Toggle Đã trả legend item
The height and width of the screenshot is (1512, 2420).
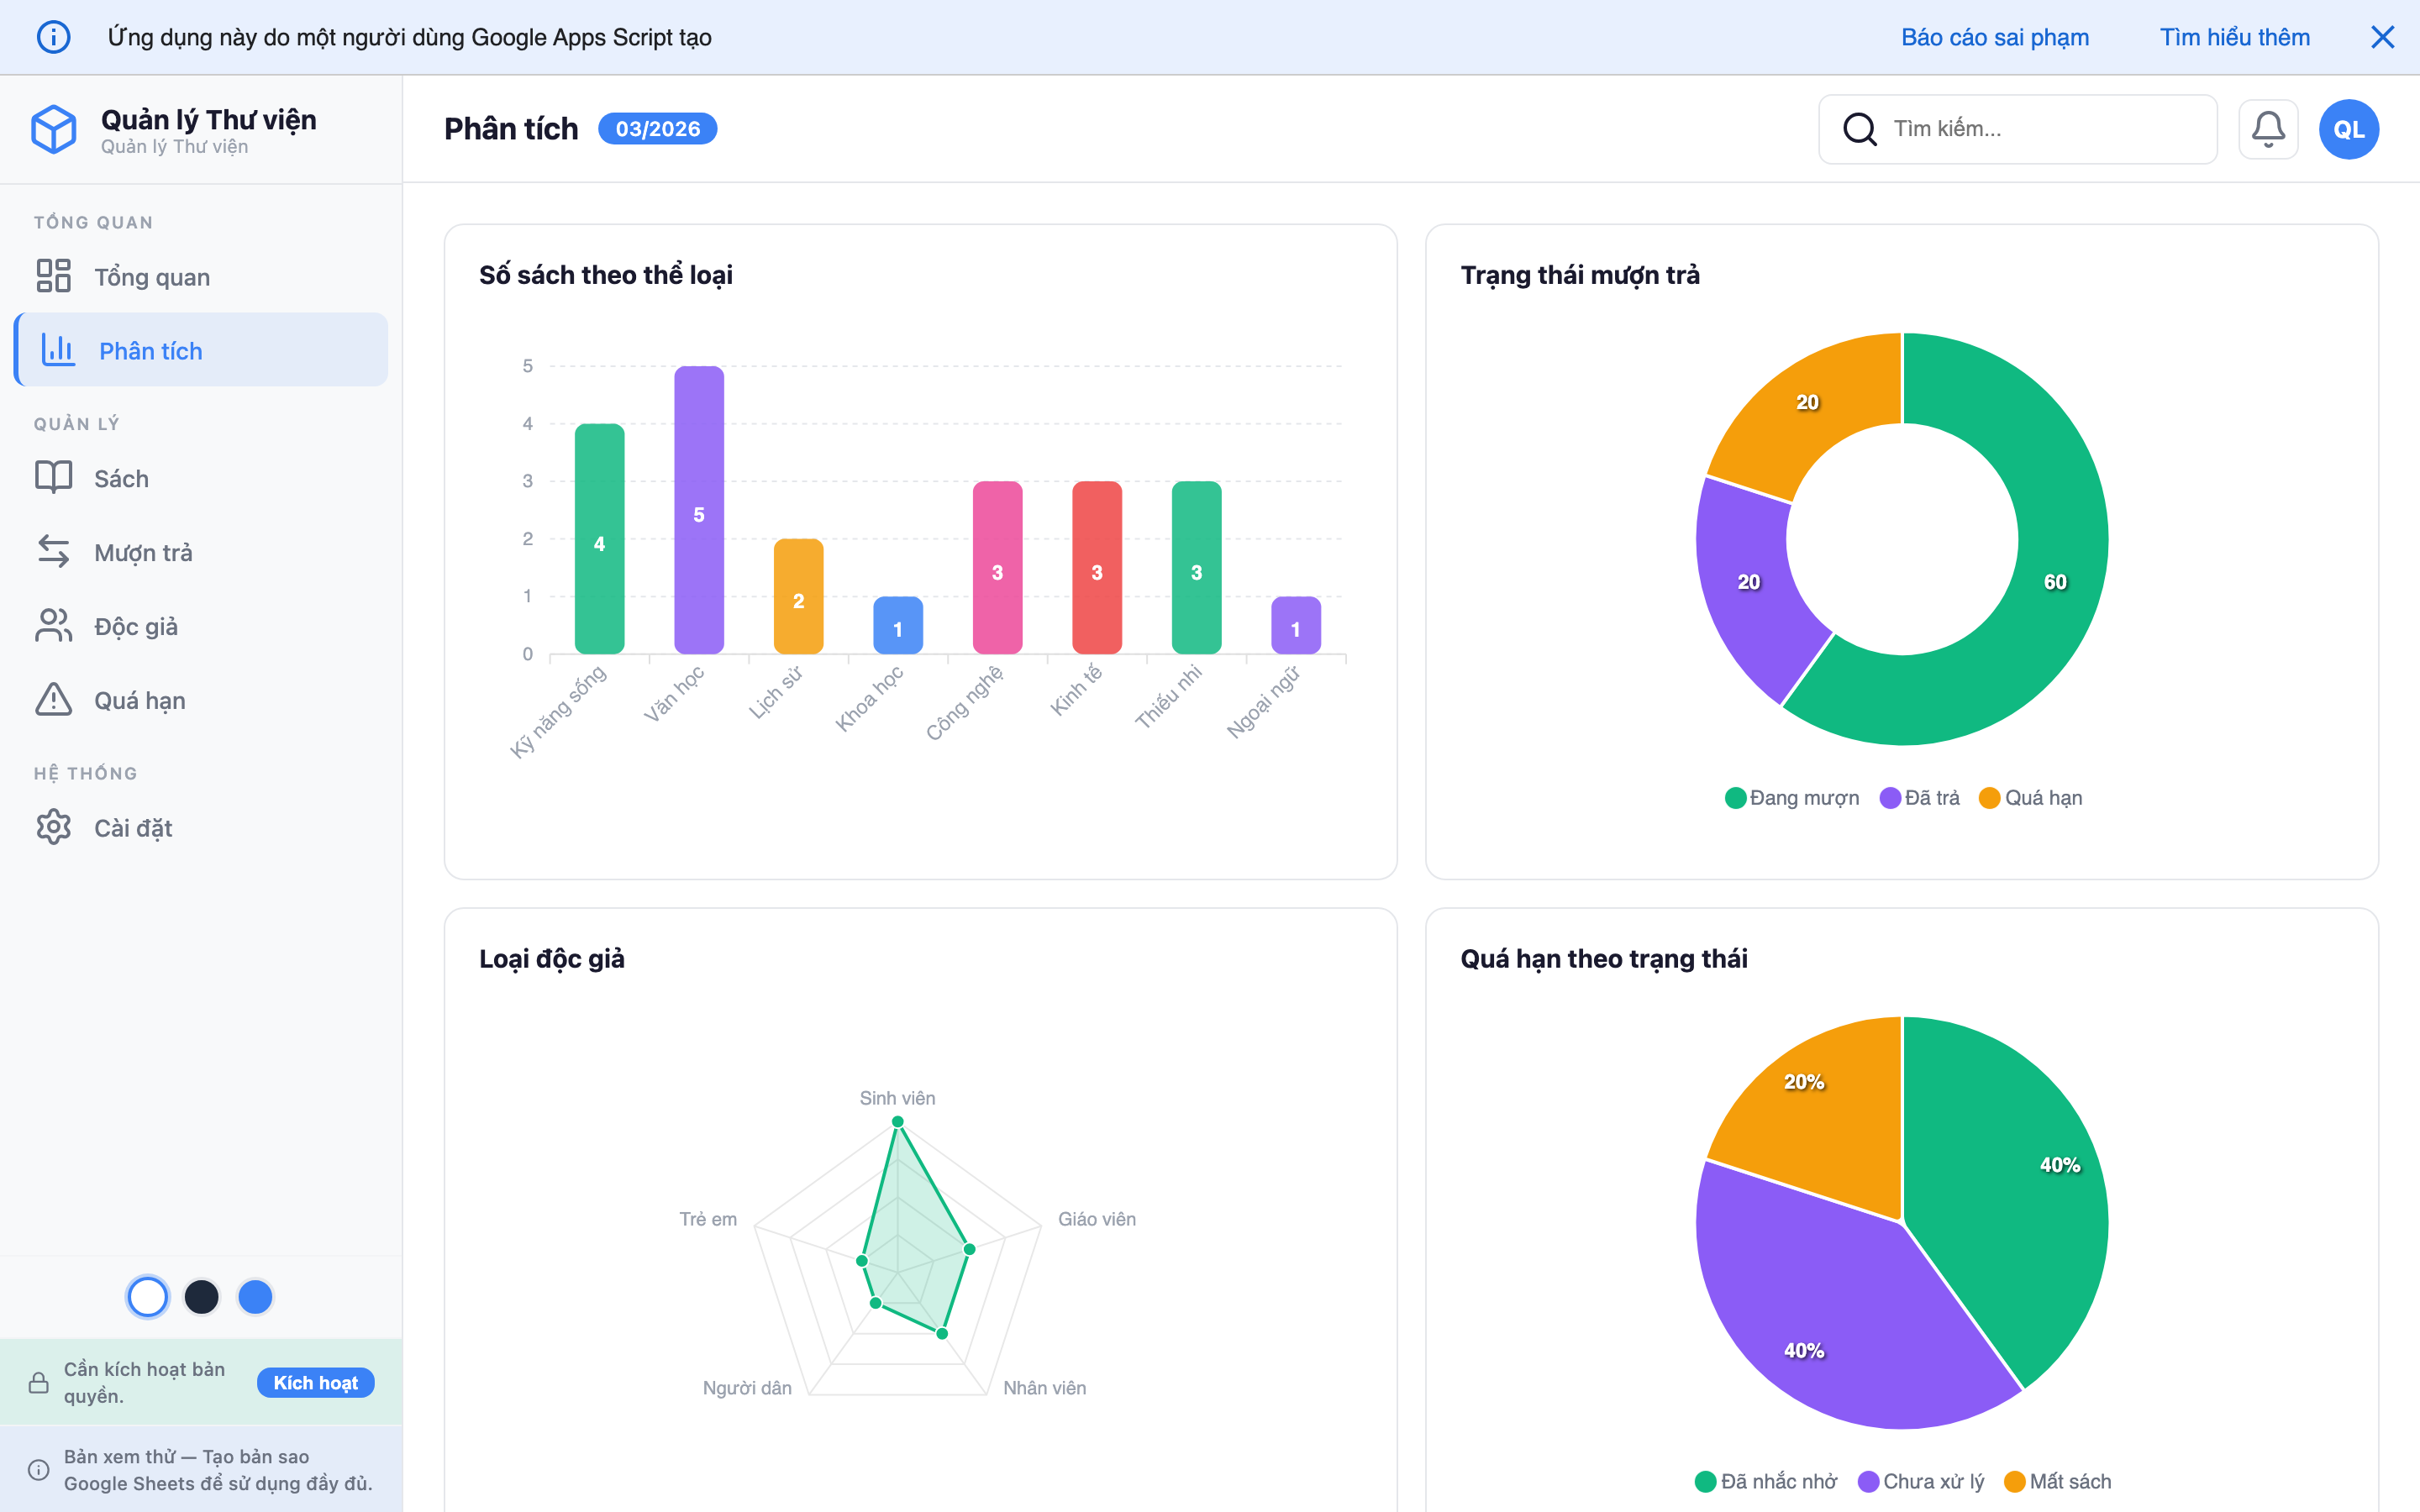(1920, 798)
